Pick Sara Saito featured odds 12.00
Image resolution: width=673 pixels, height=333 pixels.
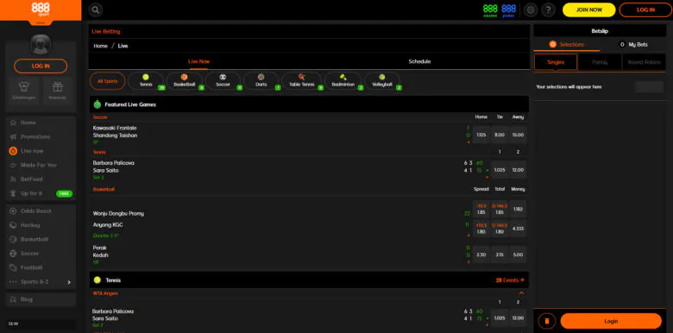click(518, 170)
